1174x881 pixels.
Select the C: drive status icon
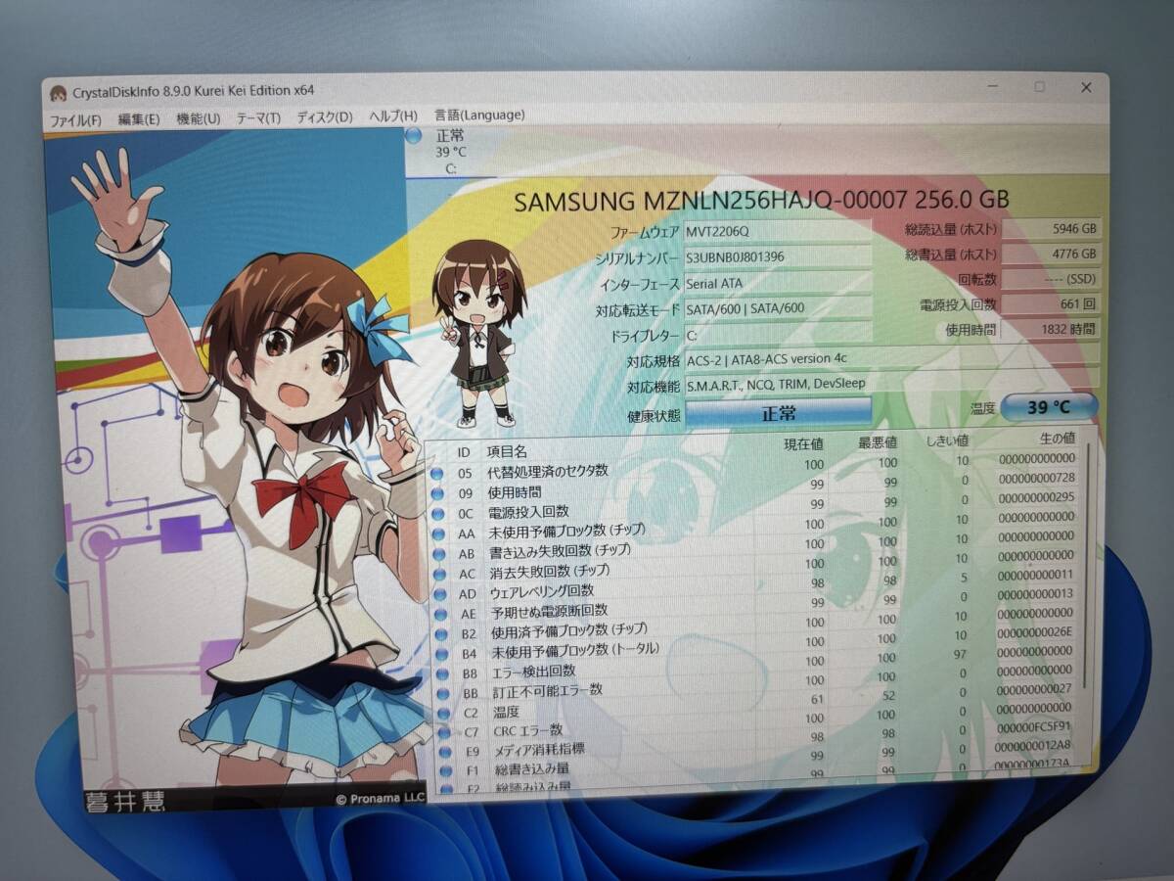click(414, 136)
